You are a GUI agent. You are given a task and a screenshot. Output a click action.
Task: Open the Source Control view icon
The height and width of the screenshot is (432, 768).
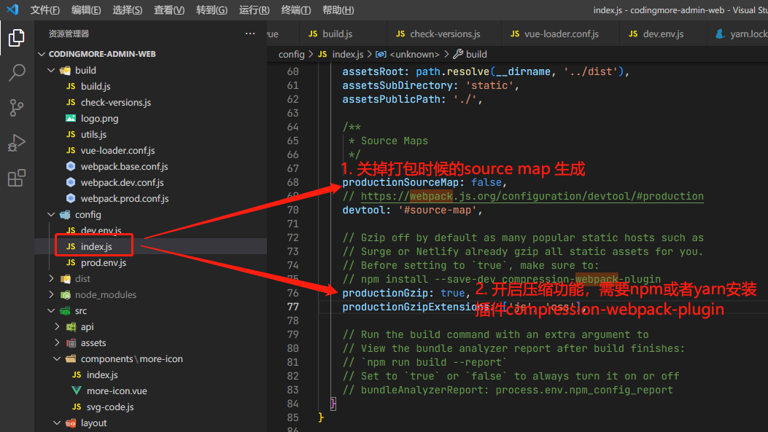[x=17, y=108]
